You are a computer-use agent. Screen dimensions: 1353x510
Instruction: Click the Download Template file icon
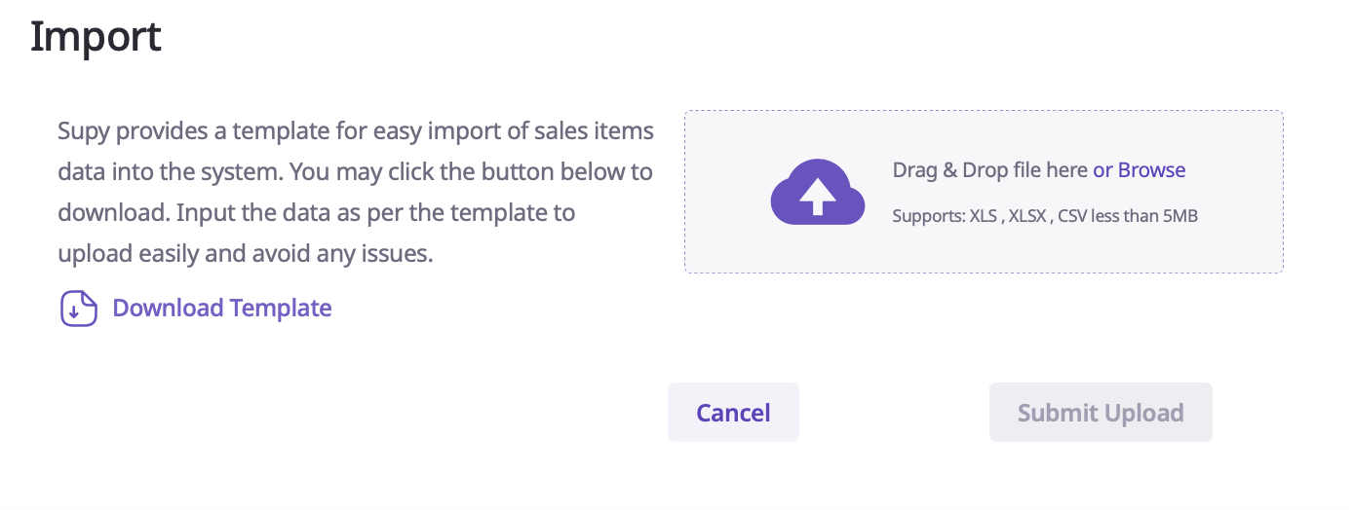click(79, 309)
